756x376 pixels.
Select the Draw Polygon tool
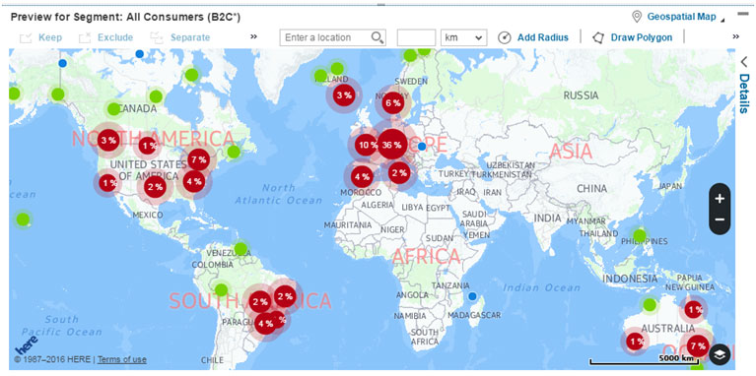click(632, 37)
